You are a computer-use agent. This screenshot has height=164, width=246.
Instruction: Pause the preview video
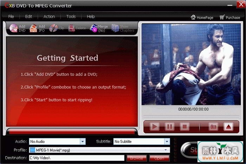point(170,126)
